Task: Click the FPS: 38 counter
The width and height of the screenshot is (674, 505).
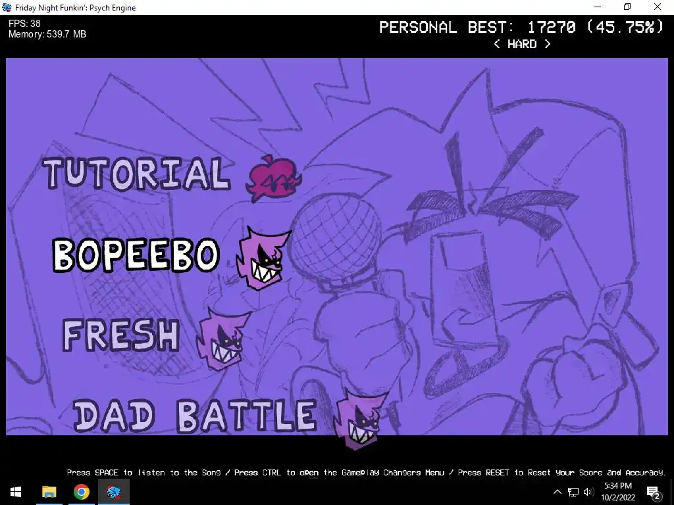Action: (x=24, y=24)
